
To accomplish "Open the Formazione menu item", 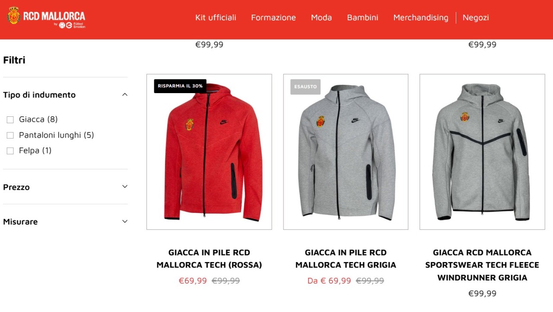I will [273, 18].
